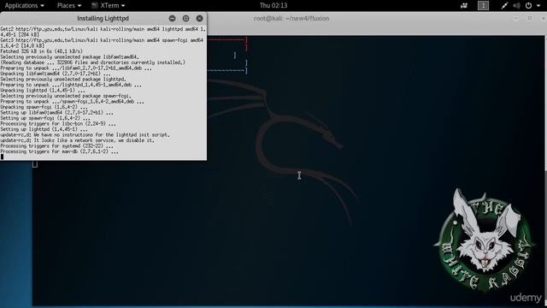Select workspace indicator 1
This screenshot has height=308, width=547.
pyautogui.click(x=483, y=5)
